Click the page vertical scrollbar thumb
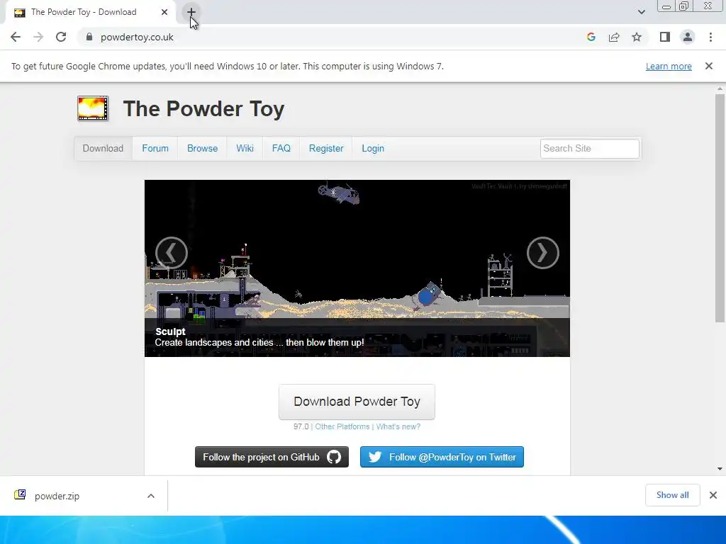Image resolution: width=726 pixels, height=544 pixels. point(720,208)
